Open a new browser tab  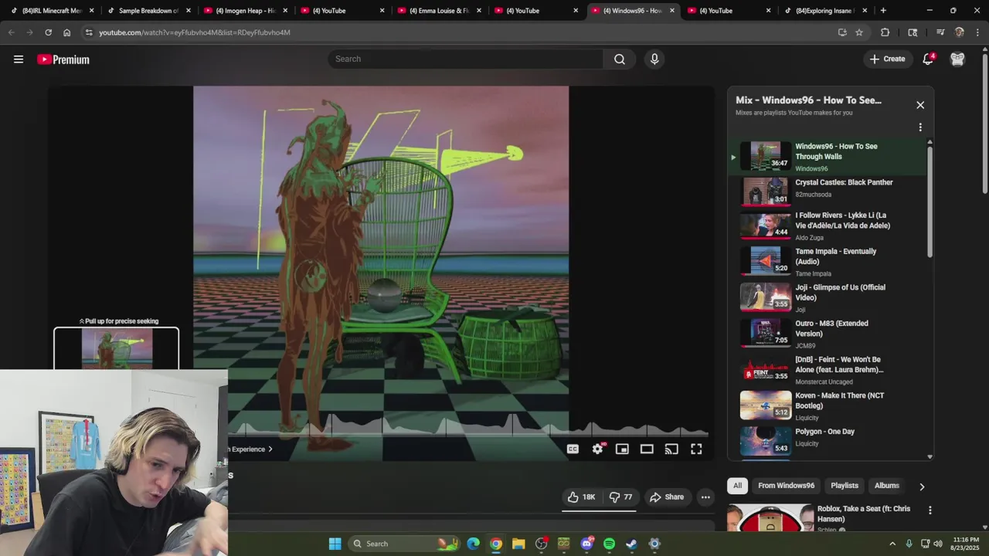pos(883,11)
